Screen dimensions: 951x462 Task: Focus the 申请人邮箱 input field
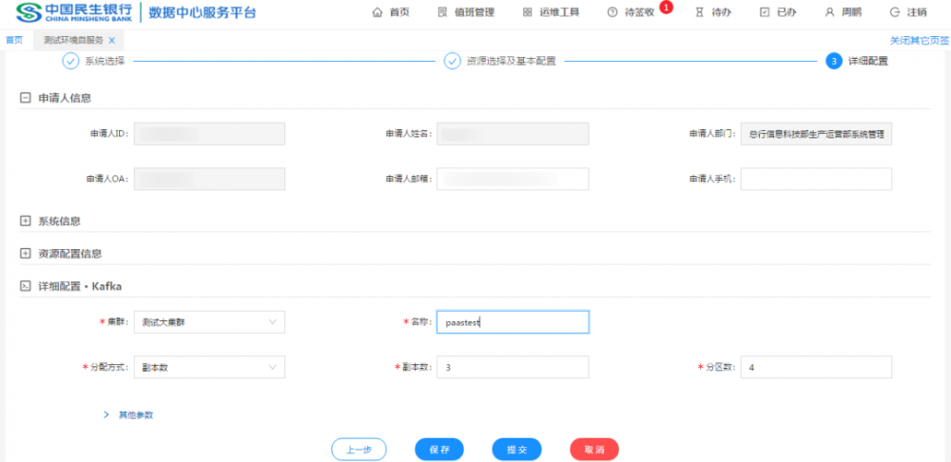(x=513, y=179)
